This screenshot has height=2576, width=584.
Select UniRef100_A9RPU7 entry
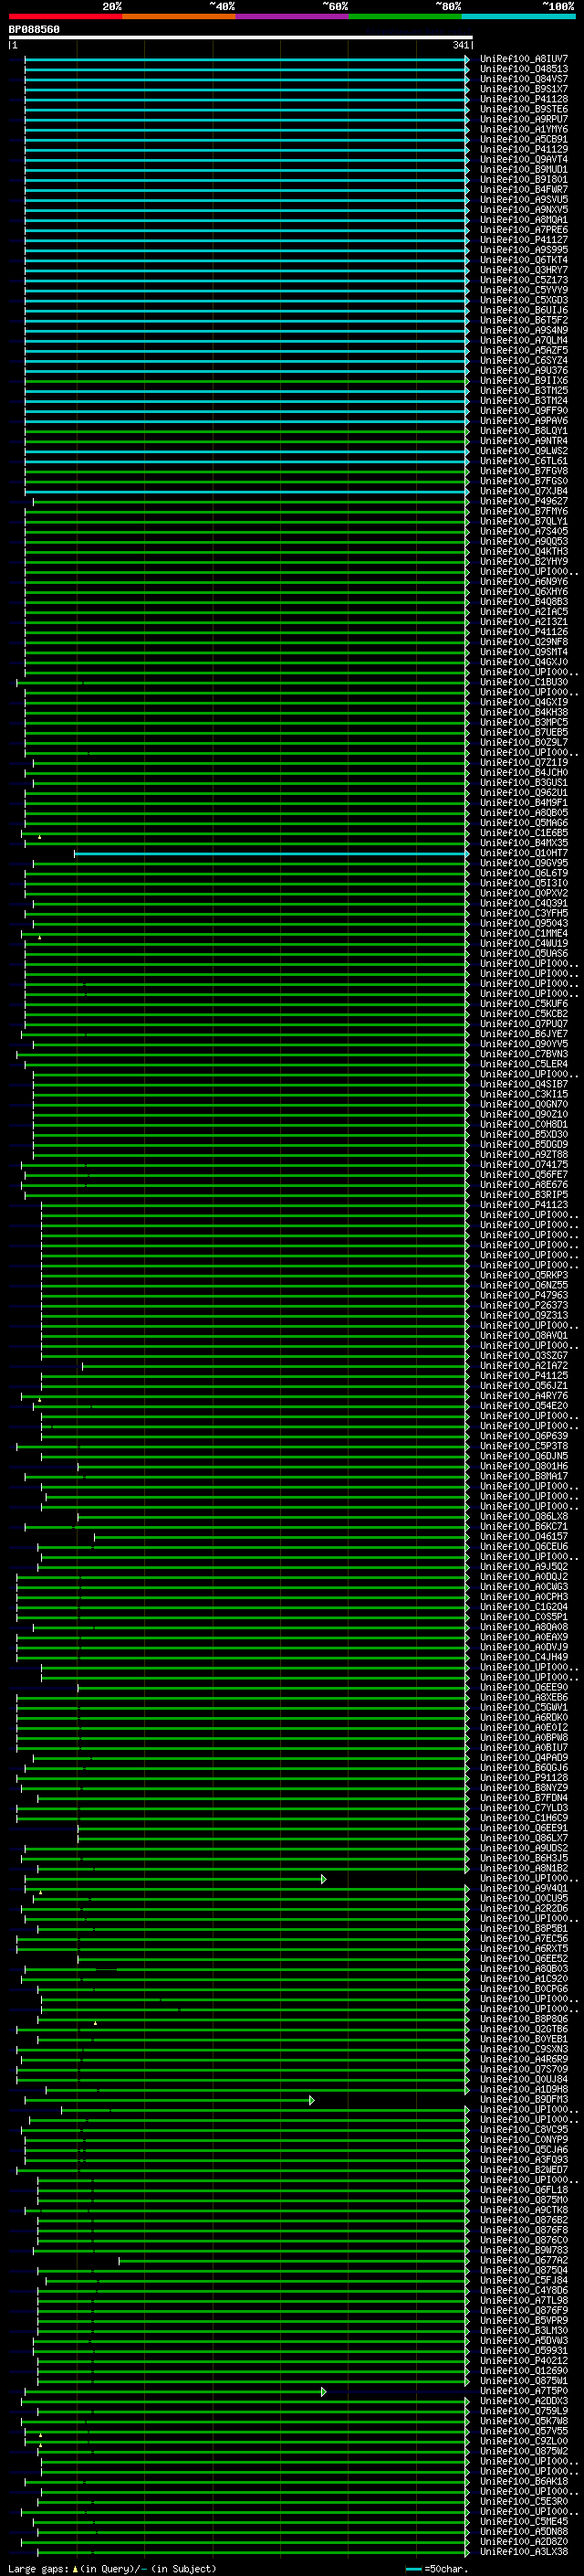coord(523,119)
